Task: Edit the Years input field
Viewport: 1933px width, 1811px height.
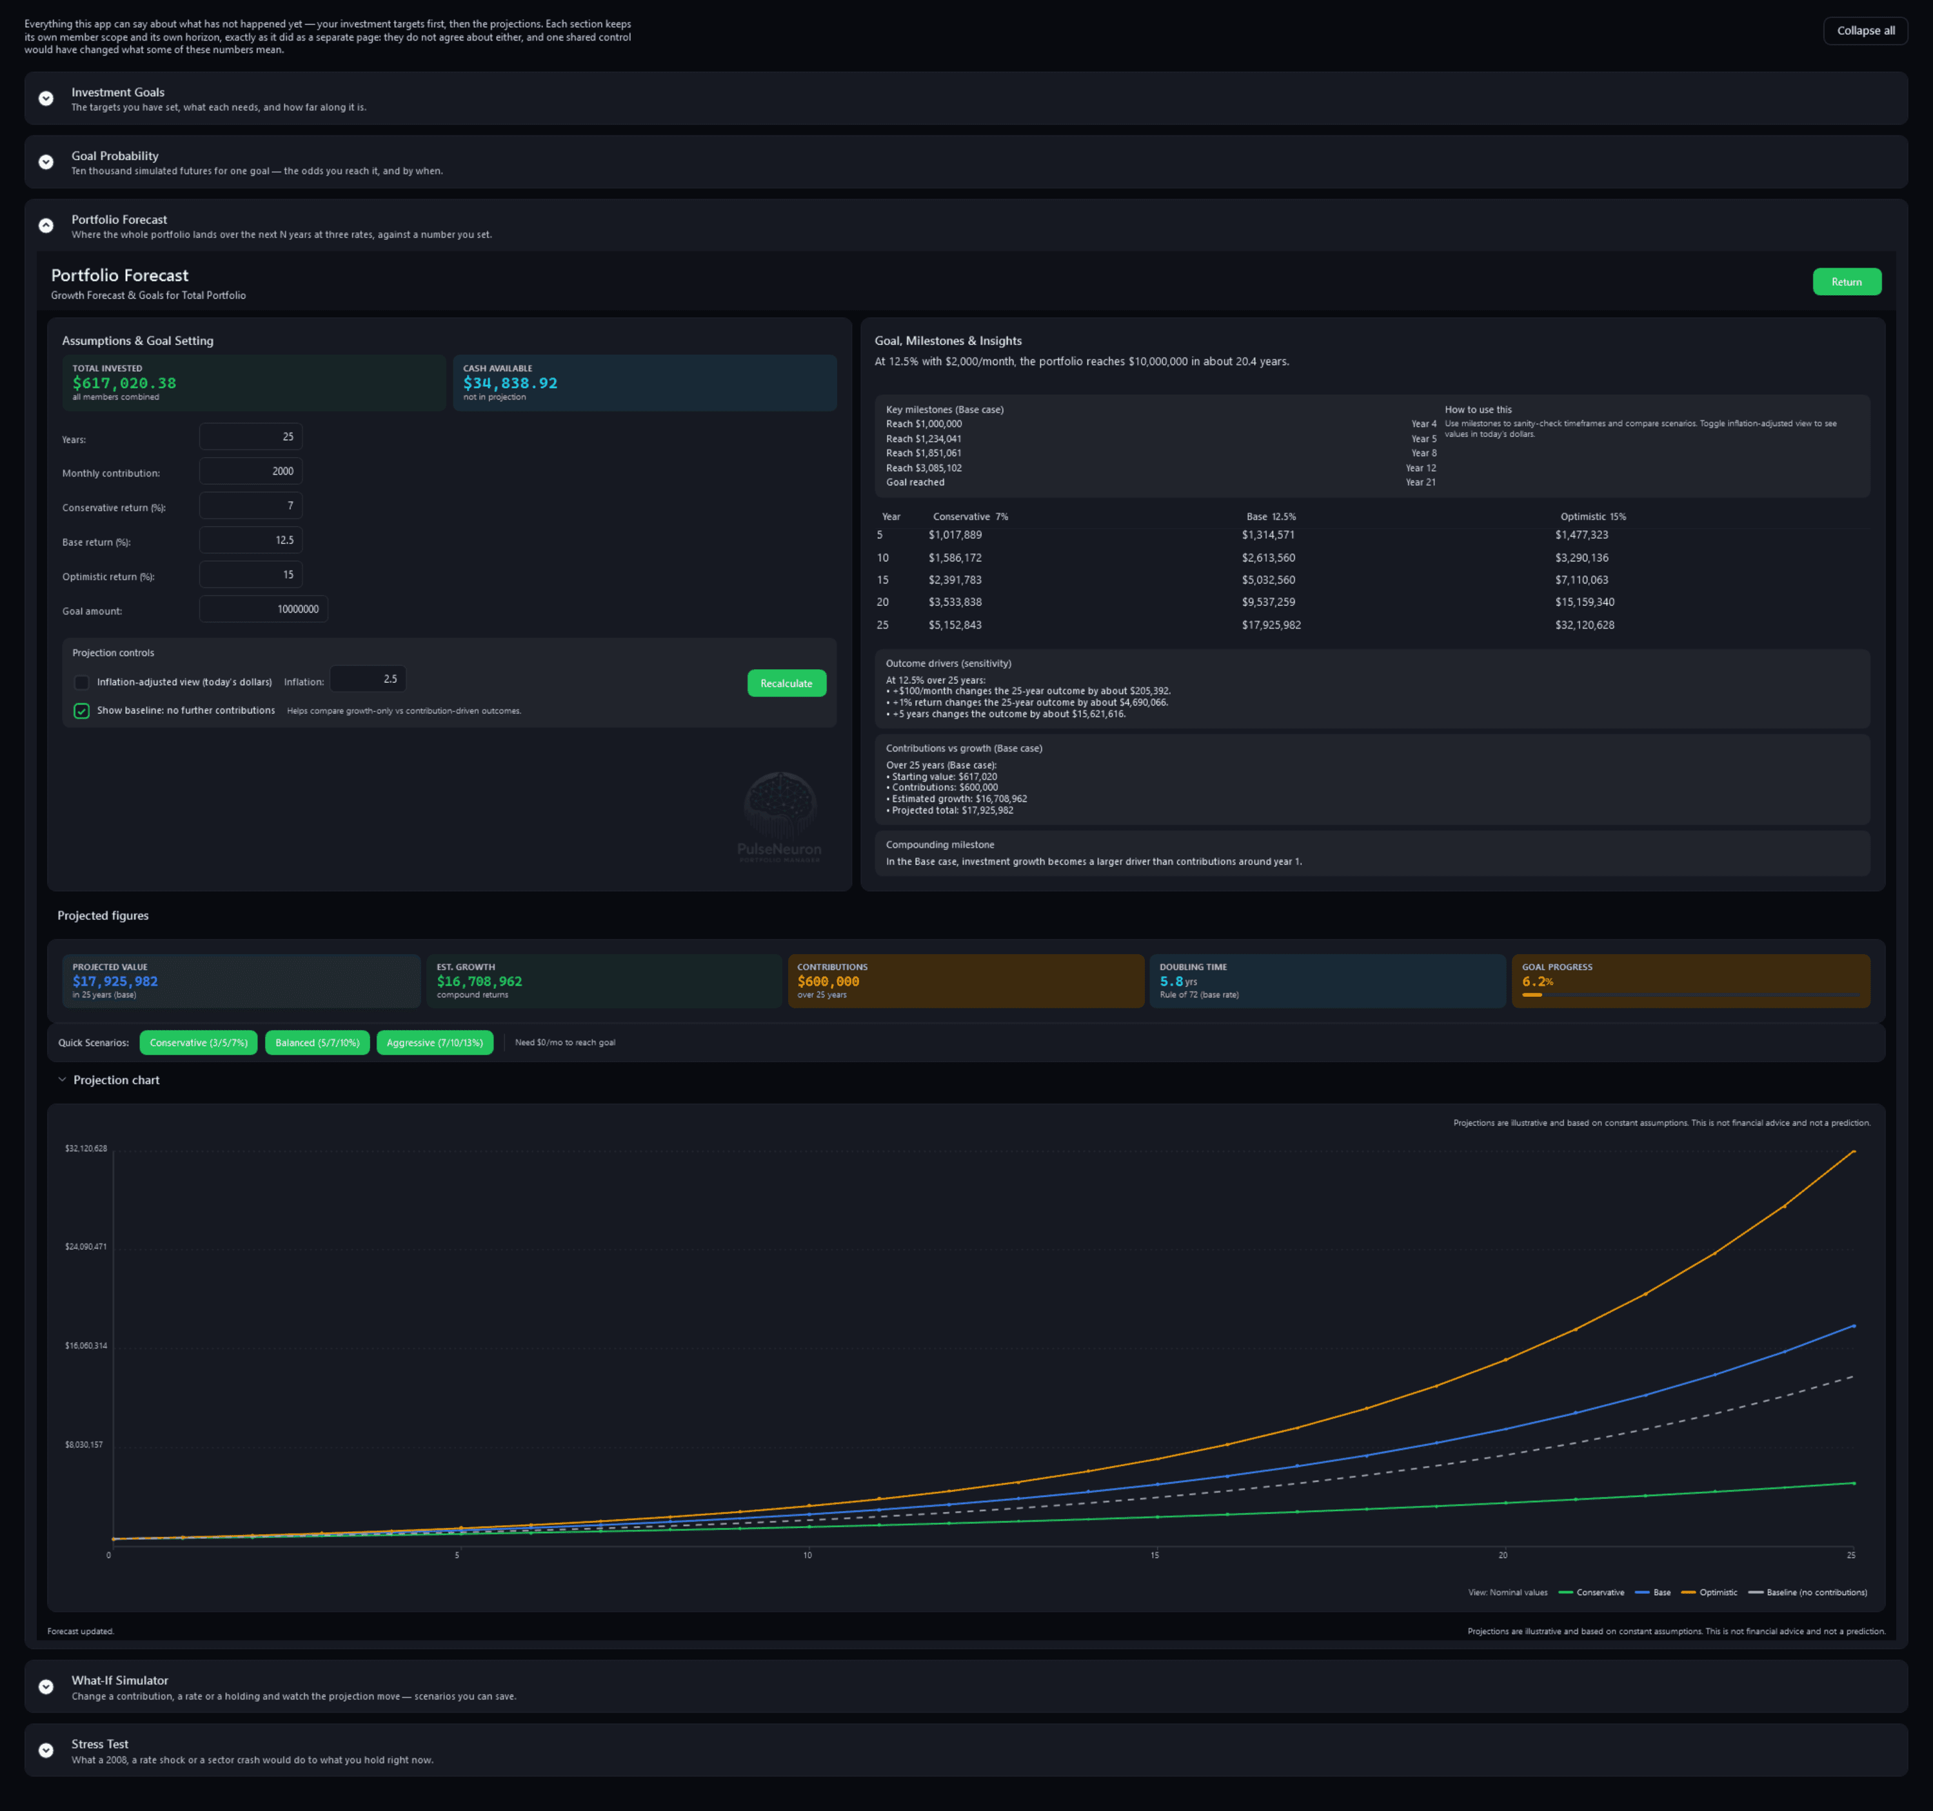Action: pyautogui.click(x=251, y=436)
